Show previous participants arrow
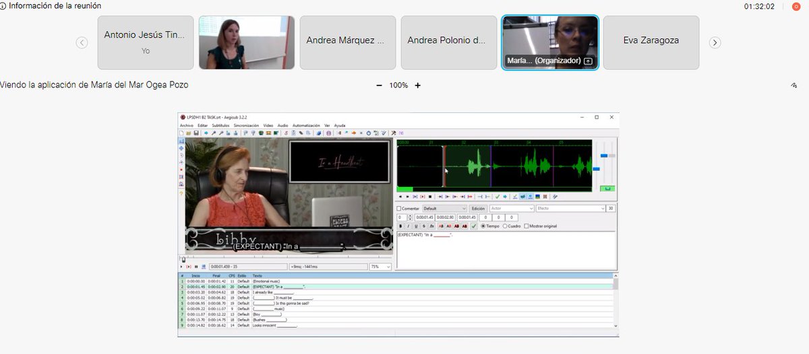This screenshot has width=809, height=354. point(82,42)
